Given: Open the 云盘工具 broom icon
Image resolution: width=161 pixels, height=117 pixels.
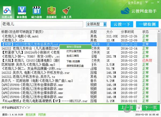Looking at the screenshot, I should click(x=66, y=12).
